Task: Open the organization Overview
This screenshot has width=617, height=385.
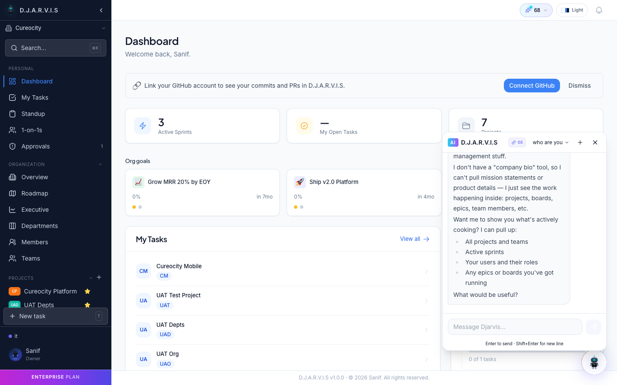Action: pos(56,177)
